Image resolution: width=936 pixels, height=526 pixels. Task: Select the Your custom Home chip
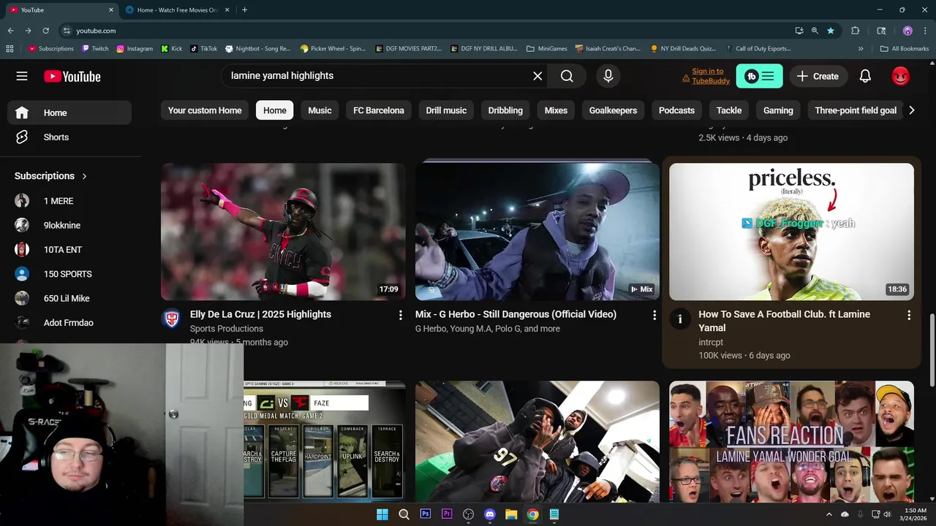click(x=205, y=110)
